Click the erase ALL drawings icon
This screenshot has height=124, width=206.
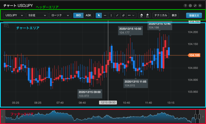click(148, 15)
